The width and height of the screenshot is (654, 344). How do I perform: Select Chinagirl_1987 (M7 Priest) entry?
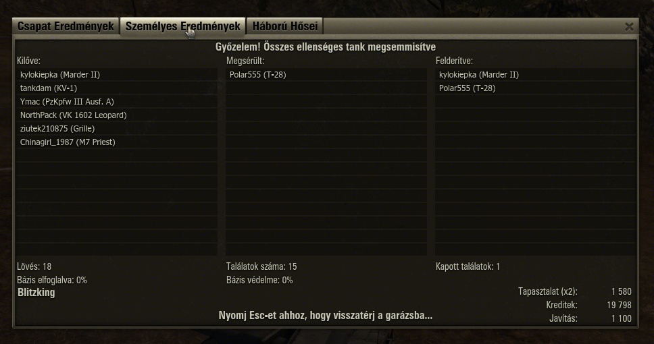tap(117, 142)
